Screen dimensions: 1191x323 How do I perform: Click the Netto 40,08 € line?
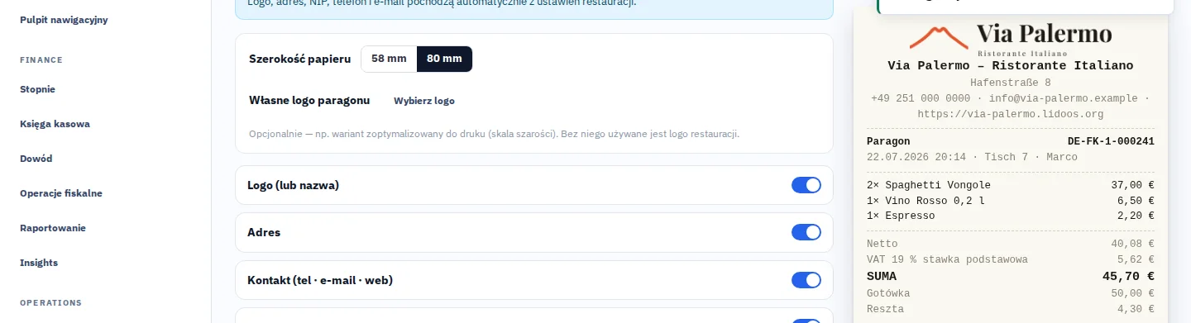point(1011,244)
